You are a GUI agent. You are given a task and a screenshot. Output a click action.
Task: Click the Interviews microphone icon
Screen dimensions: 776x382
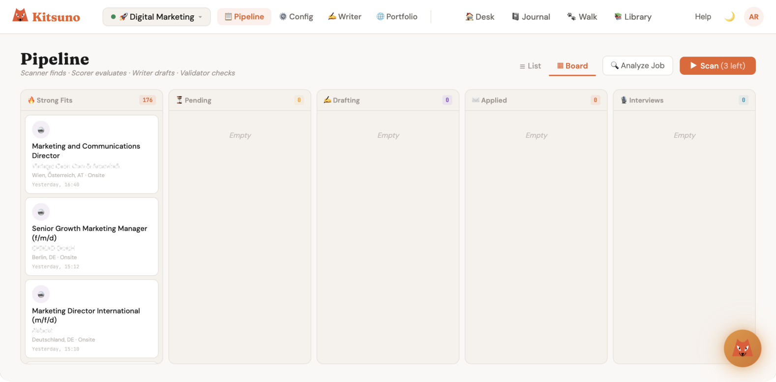[x=624, y=100]
